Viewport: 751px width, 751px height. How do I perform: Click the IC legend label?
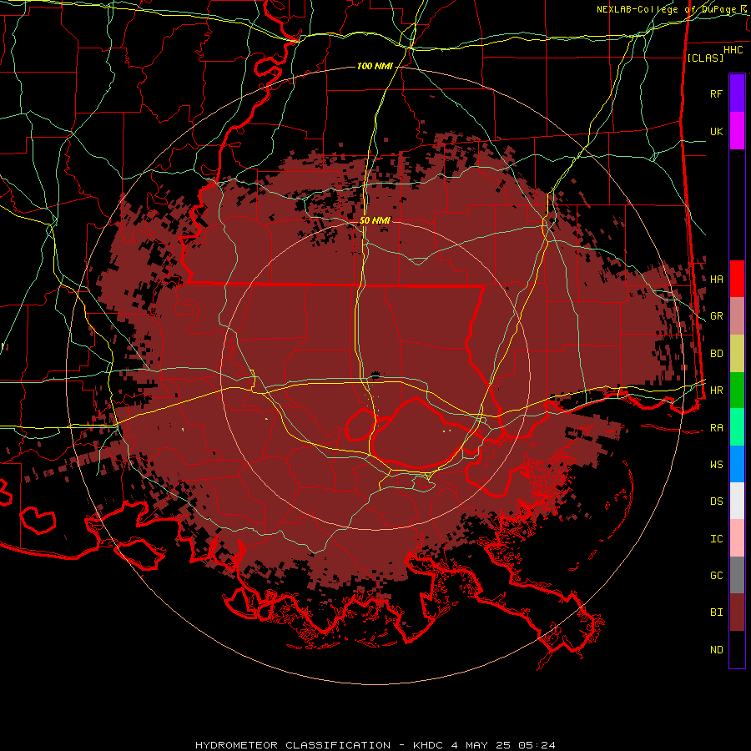point(717,539)
